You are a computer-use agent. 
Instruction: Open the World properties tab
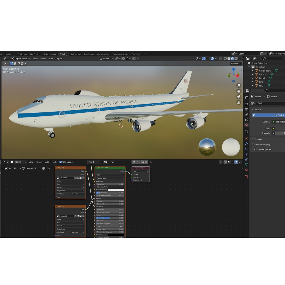[246, 125]
